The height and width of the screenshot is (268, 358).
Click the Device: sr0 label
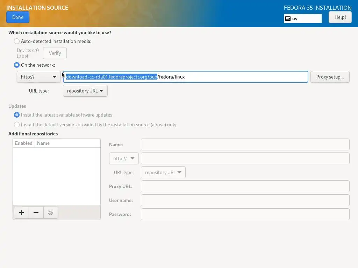[x=28, y=50]
